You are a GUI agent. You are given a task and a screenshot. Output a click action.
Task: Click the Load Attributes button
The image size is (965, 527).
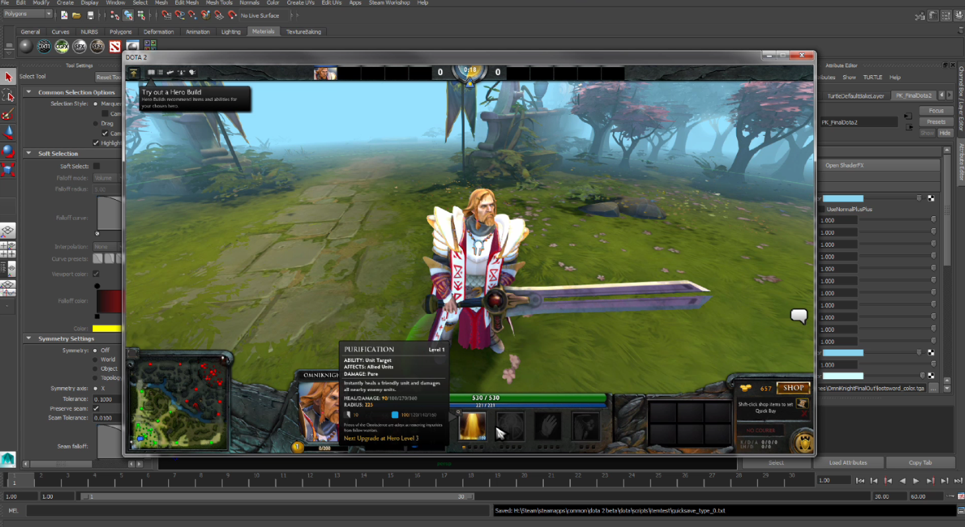[x=848, y=462]
